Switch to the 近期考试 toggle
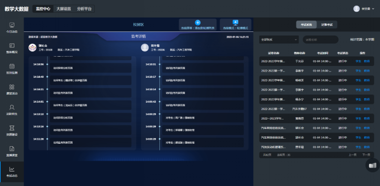Viewport: 380px width, 186px height. tap(327, 25)
